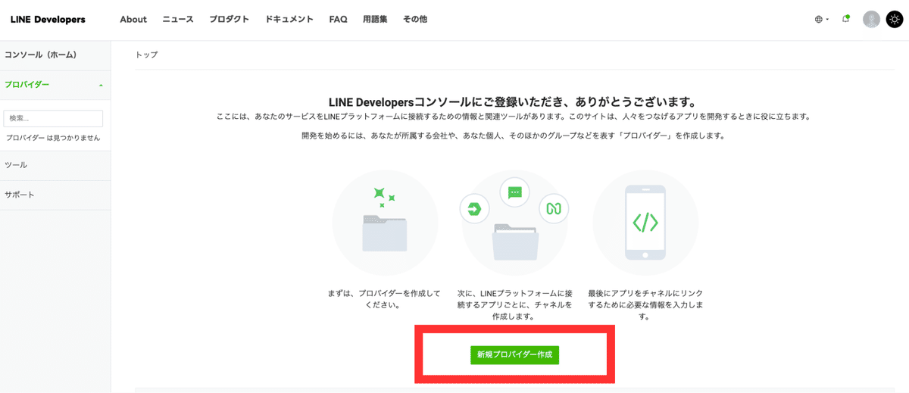Click the folder with sparkles illustration
The width and height of the screenshot is (909, 393).
385,223
